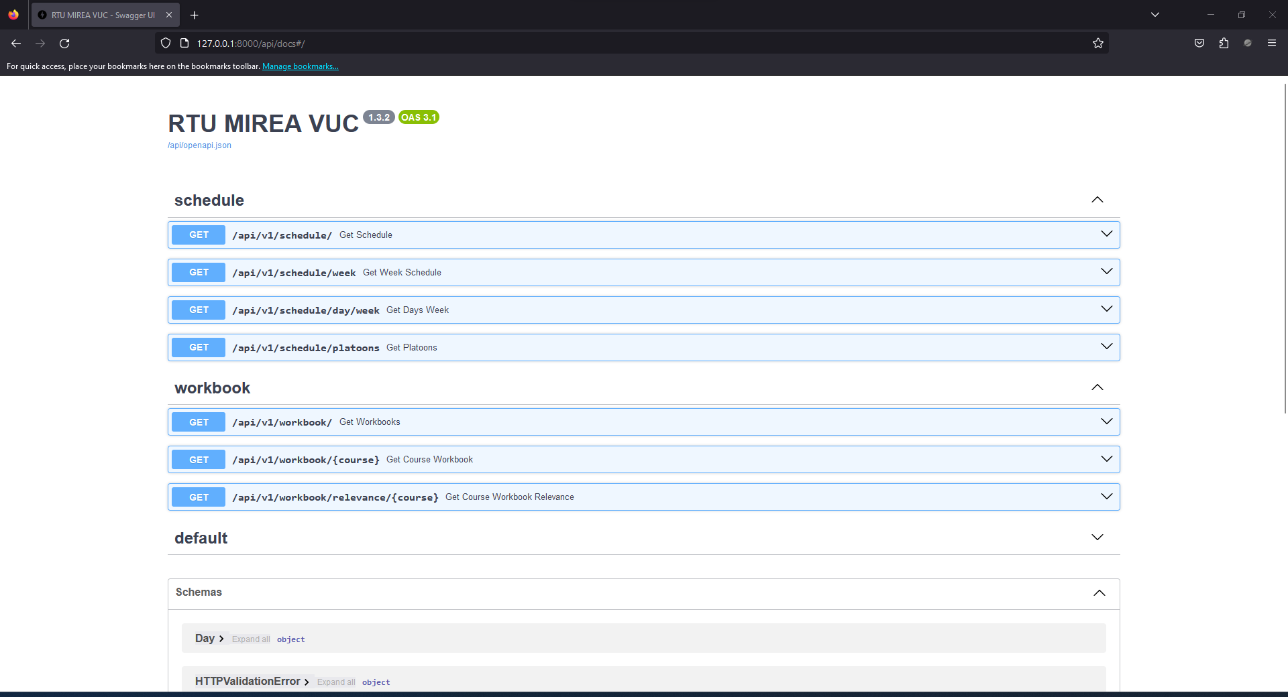
Task: Click GET badge for schedule/day/week
Action: [x=199, y=310]
